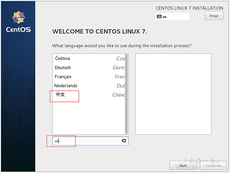
Task: Click the empty locale list panel
Action: click(173, 94)
